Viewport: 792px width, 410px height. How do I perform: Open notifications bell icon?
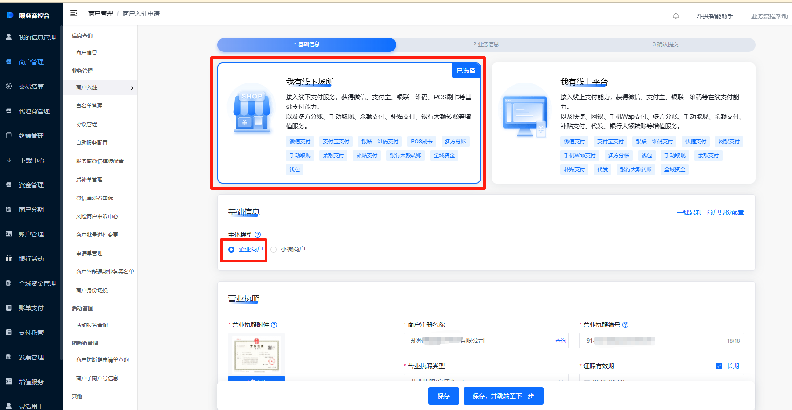pos(676,16)
